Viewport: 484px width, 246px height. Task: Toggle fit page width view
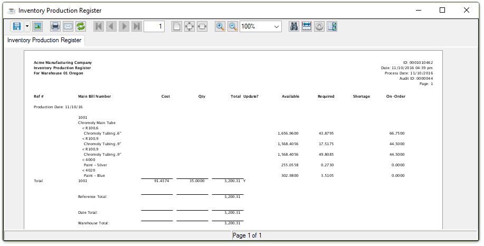coord(202,26)
